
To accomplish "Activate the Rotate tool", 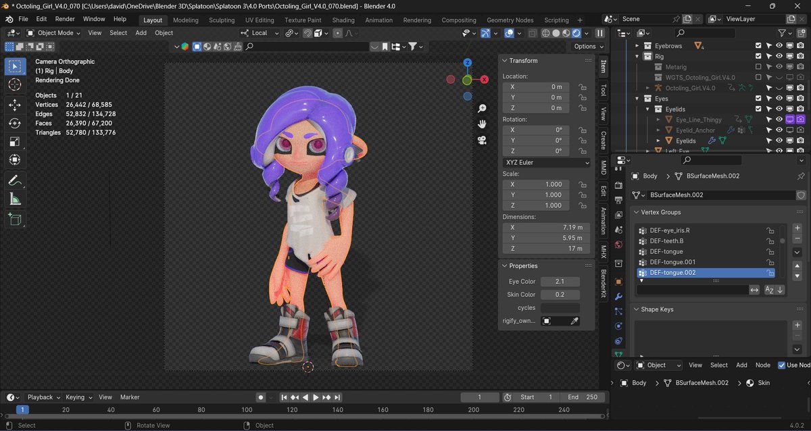I will [15, 123].
